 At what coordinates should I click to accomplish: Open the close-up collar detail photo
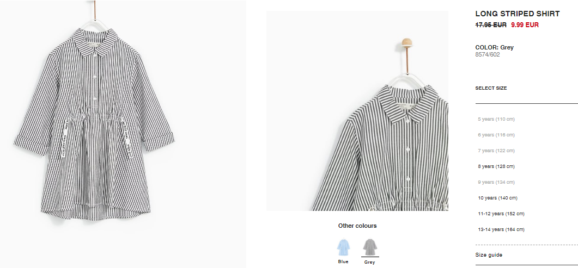tap(357, 111)
